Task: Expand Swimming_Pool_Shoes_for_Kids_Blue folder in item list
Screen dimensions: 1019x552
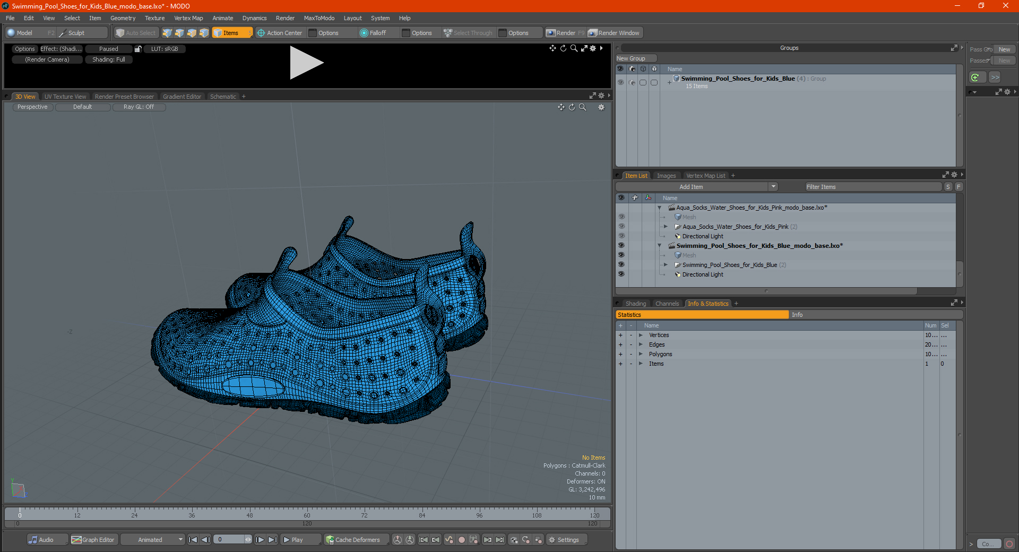Action: point(666,265)
